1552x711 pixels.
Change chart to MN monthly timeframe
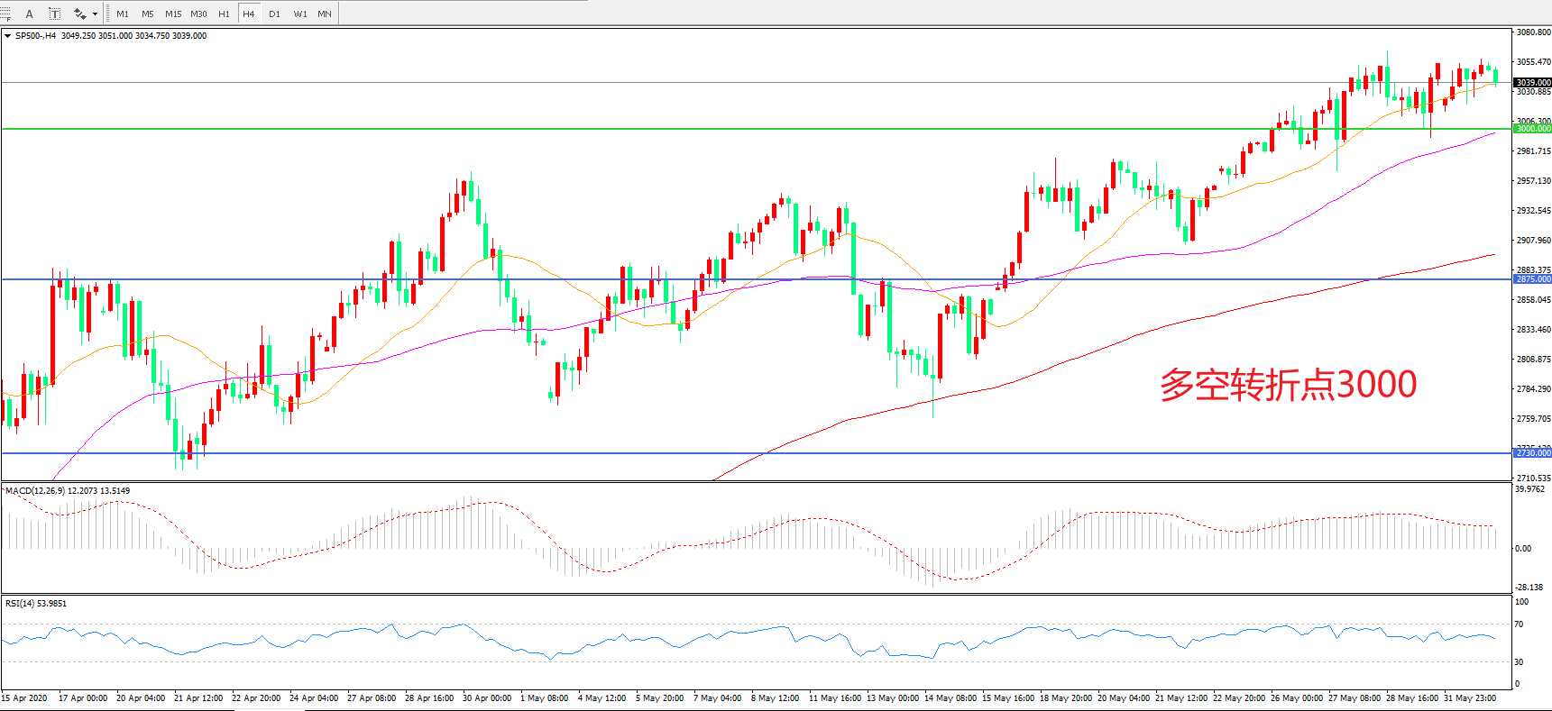[325, 14]
